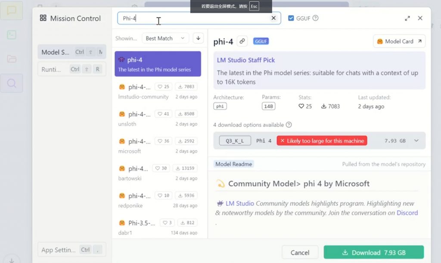The height and width of the screenshot is (263, 441).
Task: Uncheck the GGUF checkbox
Action: (291, 18)
